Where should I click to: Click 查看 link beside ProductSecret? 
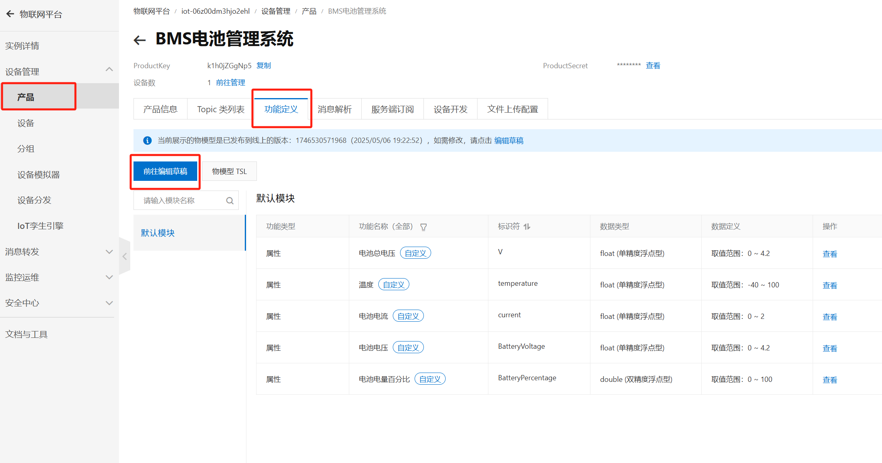653,65
